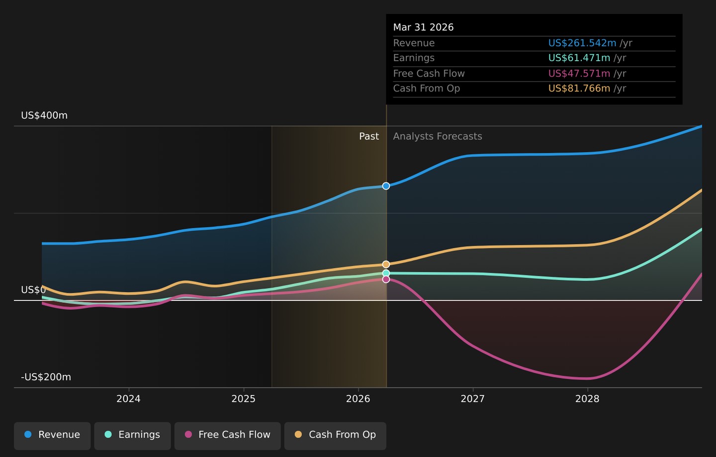The width and height of the screenshot is (716, 457).
Task: Click the US$81.766m cash from op value
Action: click(579, 89)
